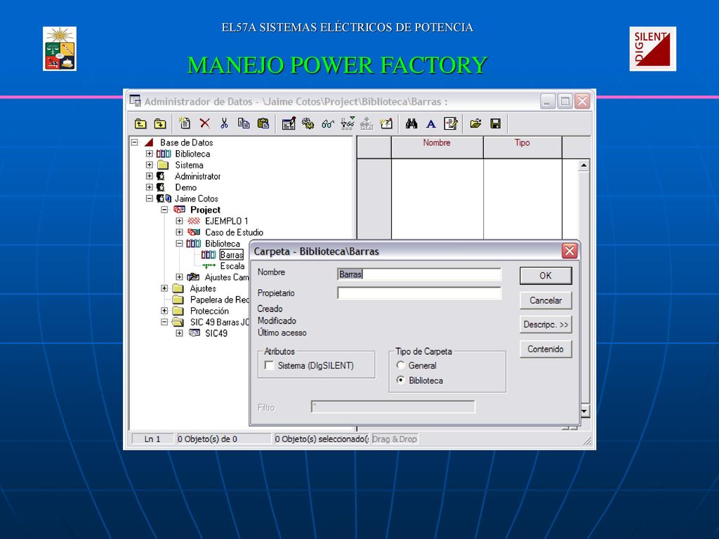Select the Demo tree item
This screenshot has height=539, width=719.
185,187
